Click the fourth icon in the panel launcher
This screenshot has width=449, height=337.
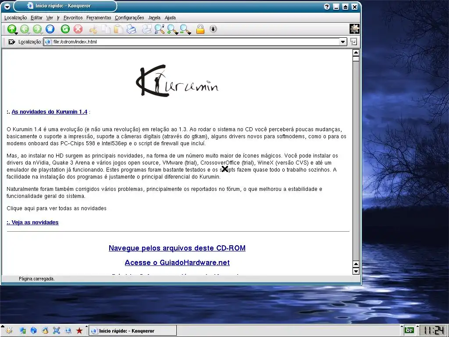point(45,331)
